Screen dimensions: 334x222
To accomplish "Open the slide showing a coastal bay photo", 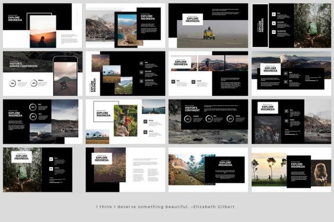I will [x=125, y=25].
